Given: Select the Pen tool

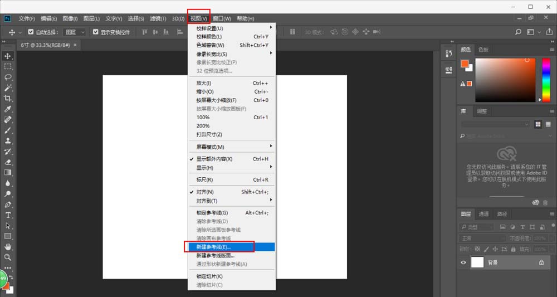Looking at the screenshot, I should [8, 205].
